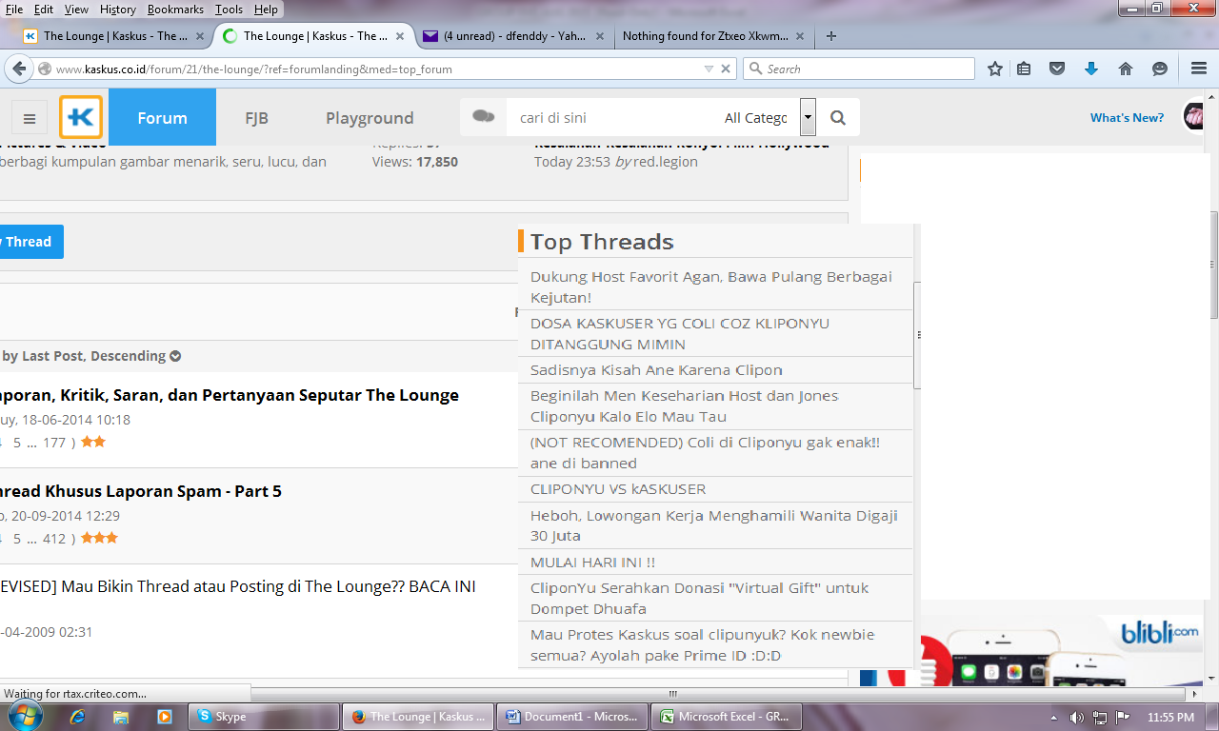Open thread Dukung Host Favorit Agan
1219x731 pixels.
click(711, 286)
